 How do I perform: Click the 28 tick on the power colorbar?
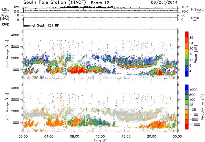(191, 37)
